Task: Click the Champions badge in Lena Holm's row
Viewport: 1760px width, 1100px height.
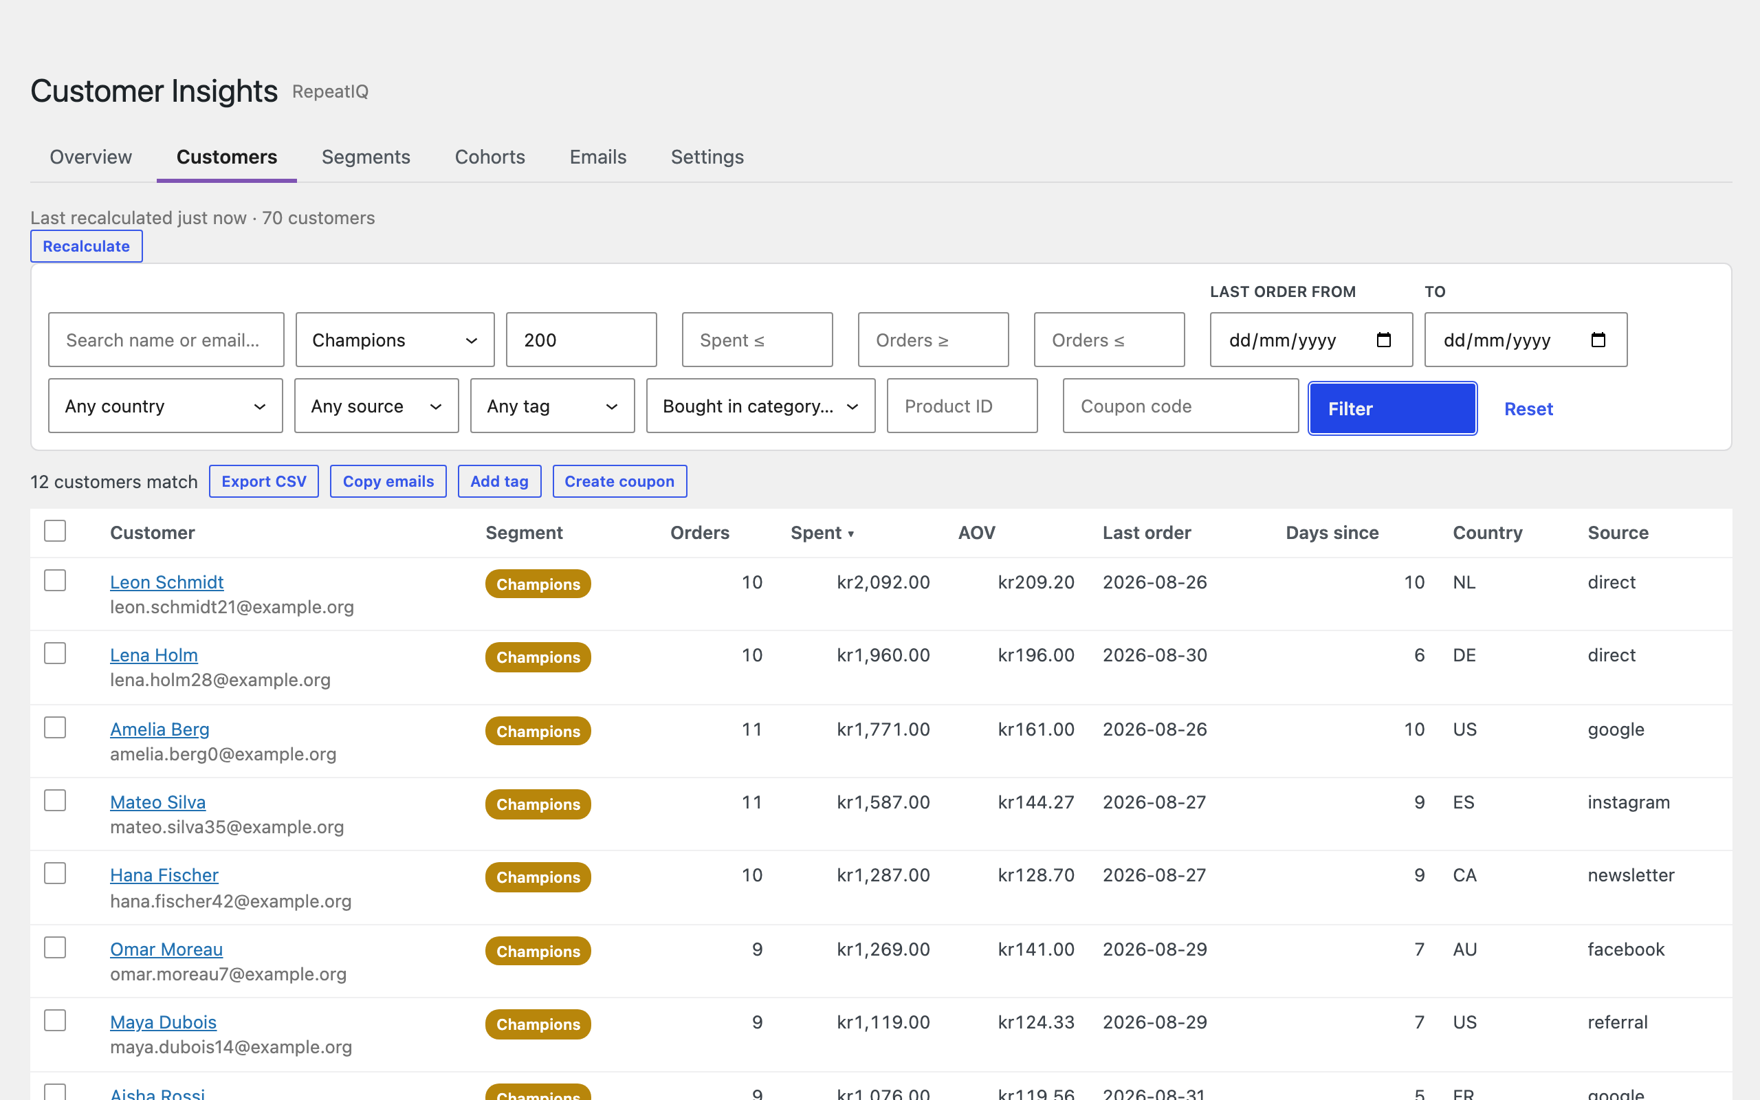Action: point(538,657)
